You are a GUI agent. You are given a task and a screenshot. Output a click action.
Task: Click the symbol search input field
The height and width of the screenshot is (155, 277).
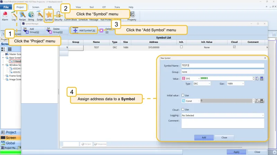click(71, 144)
